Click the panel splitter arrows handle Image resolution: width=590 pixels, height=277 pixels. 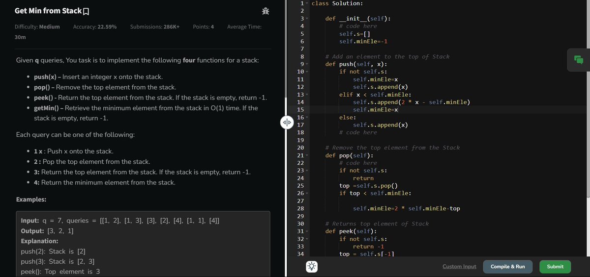[287, 122]
